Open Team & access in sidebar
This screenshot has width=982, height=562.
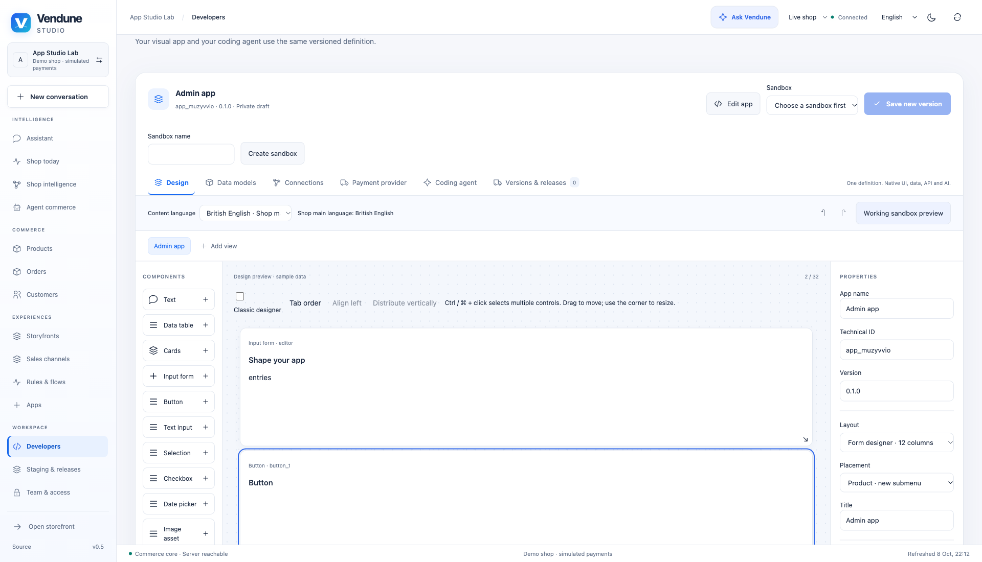tap(57, 493)
